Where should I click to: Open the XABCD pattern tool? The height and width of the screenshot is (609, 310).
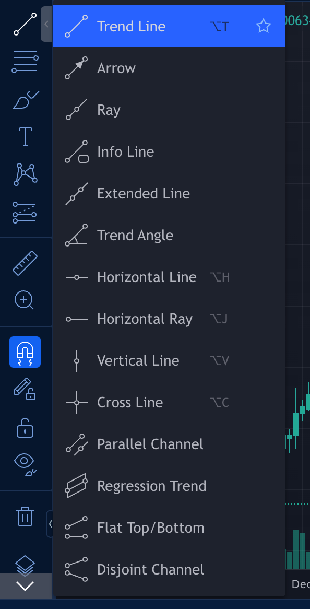click(26, 174)
